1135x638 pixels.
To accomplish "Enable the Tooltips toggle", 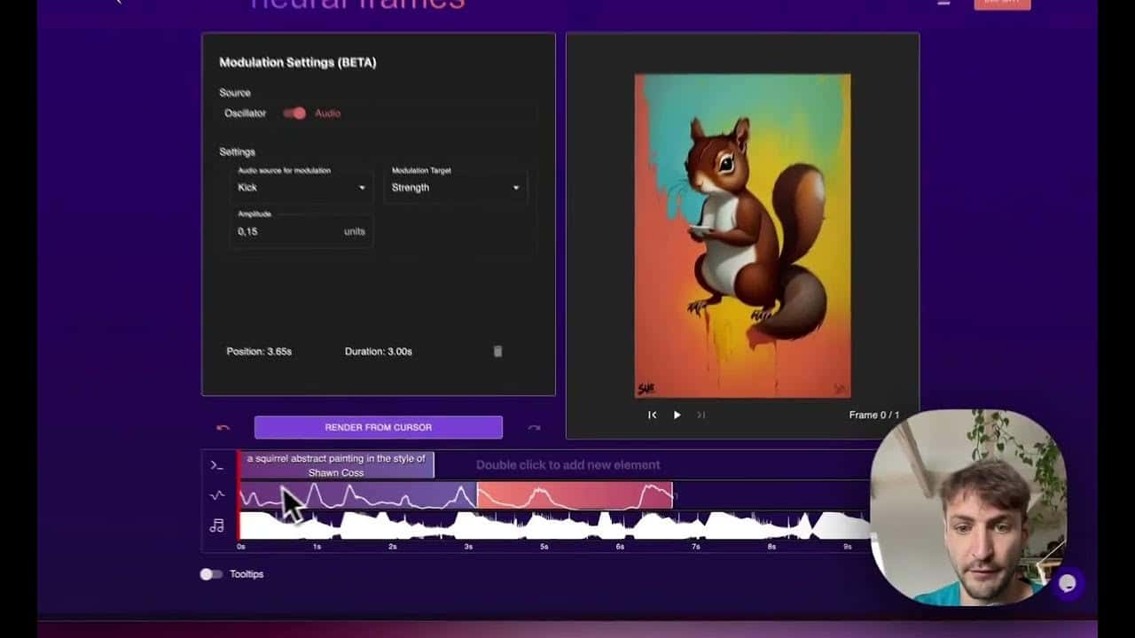I will pos(211,574).
